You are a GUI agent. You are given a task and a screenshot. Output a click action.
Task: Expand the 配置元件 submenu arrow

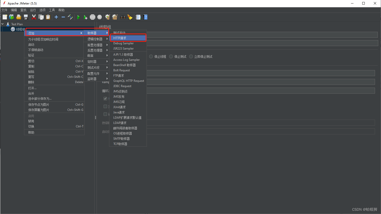click(x=107, y=73)
